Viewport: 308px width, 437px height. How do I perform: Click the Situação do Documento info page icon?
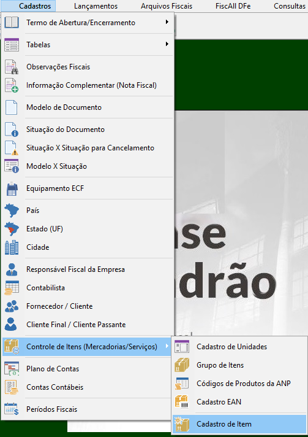tap(12, 130)
